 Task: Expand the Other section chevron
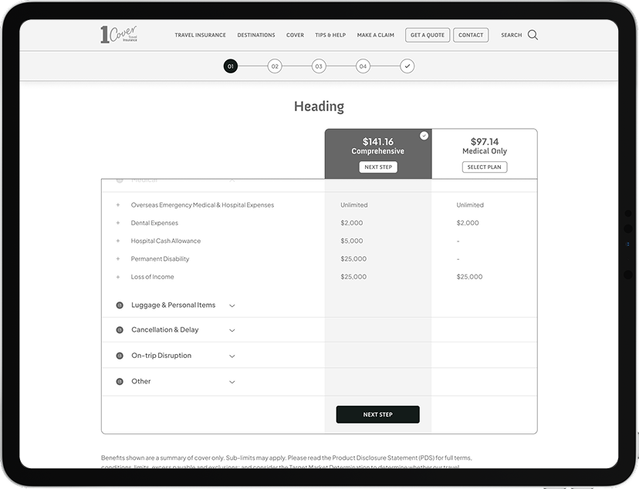(x=232, y=382)
